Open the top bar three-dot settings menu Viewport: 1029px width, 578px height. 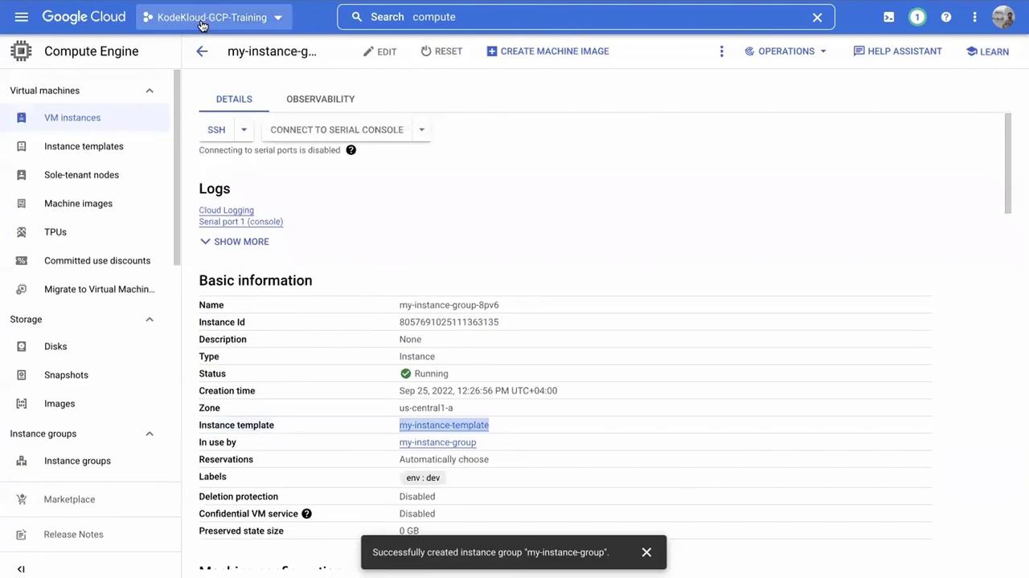click(974, 17)
